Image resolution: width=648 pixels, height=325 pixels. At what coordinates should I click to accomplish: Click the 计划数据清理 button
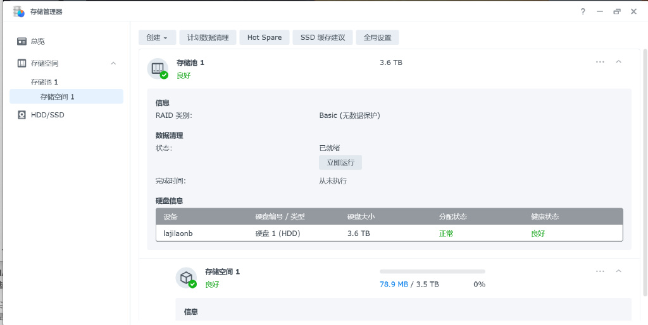[x=208, y=37]
